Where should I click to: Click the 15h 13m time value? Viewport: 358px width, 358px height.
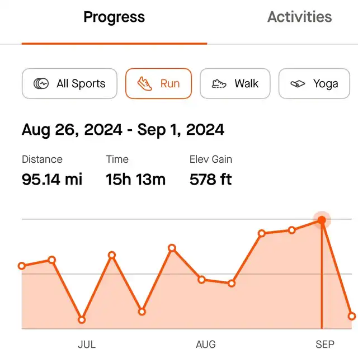tap(135, 179)
